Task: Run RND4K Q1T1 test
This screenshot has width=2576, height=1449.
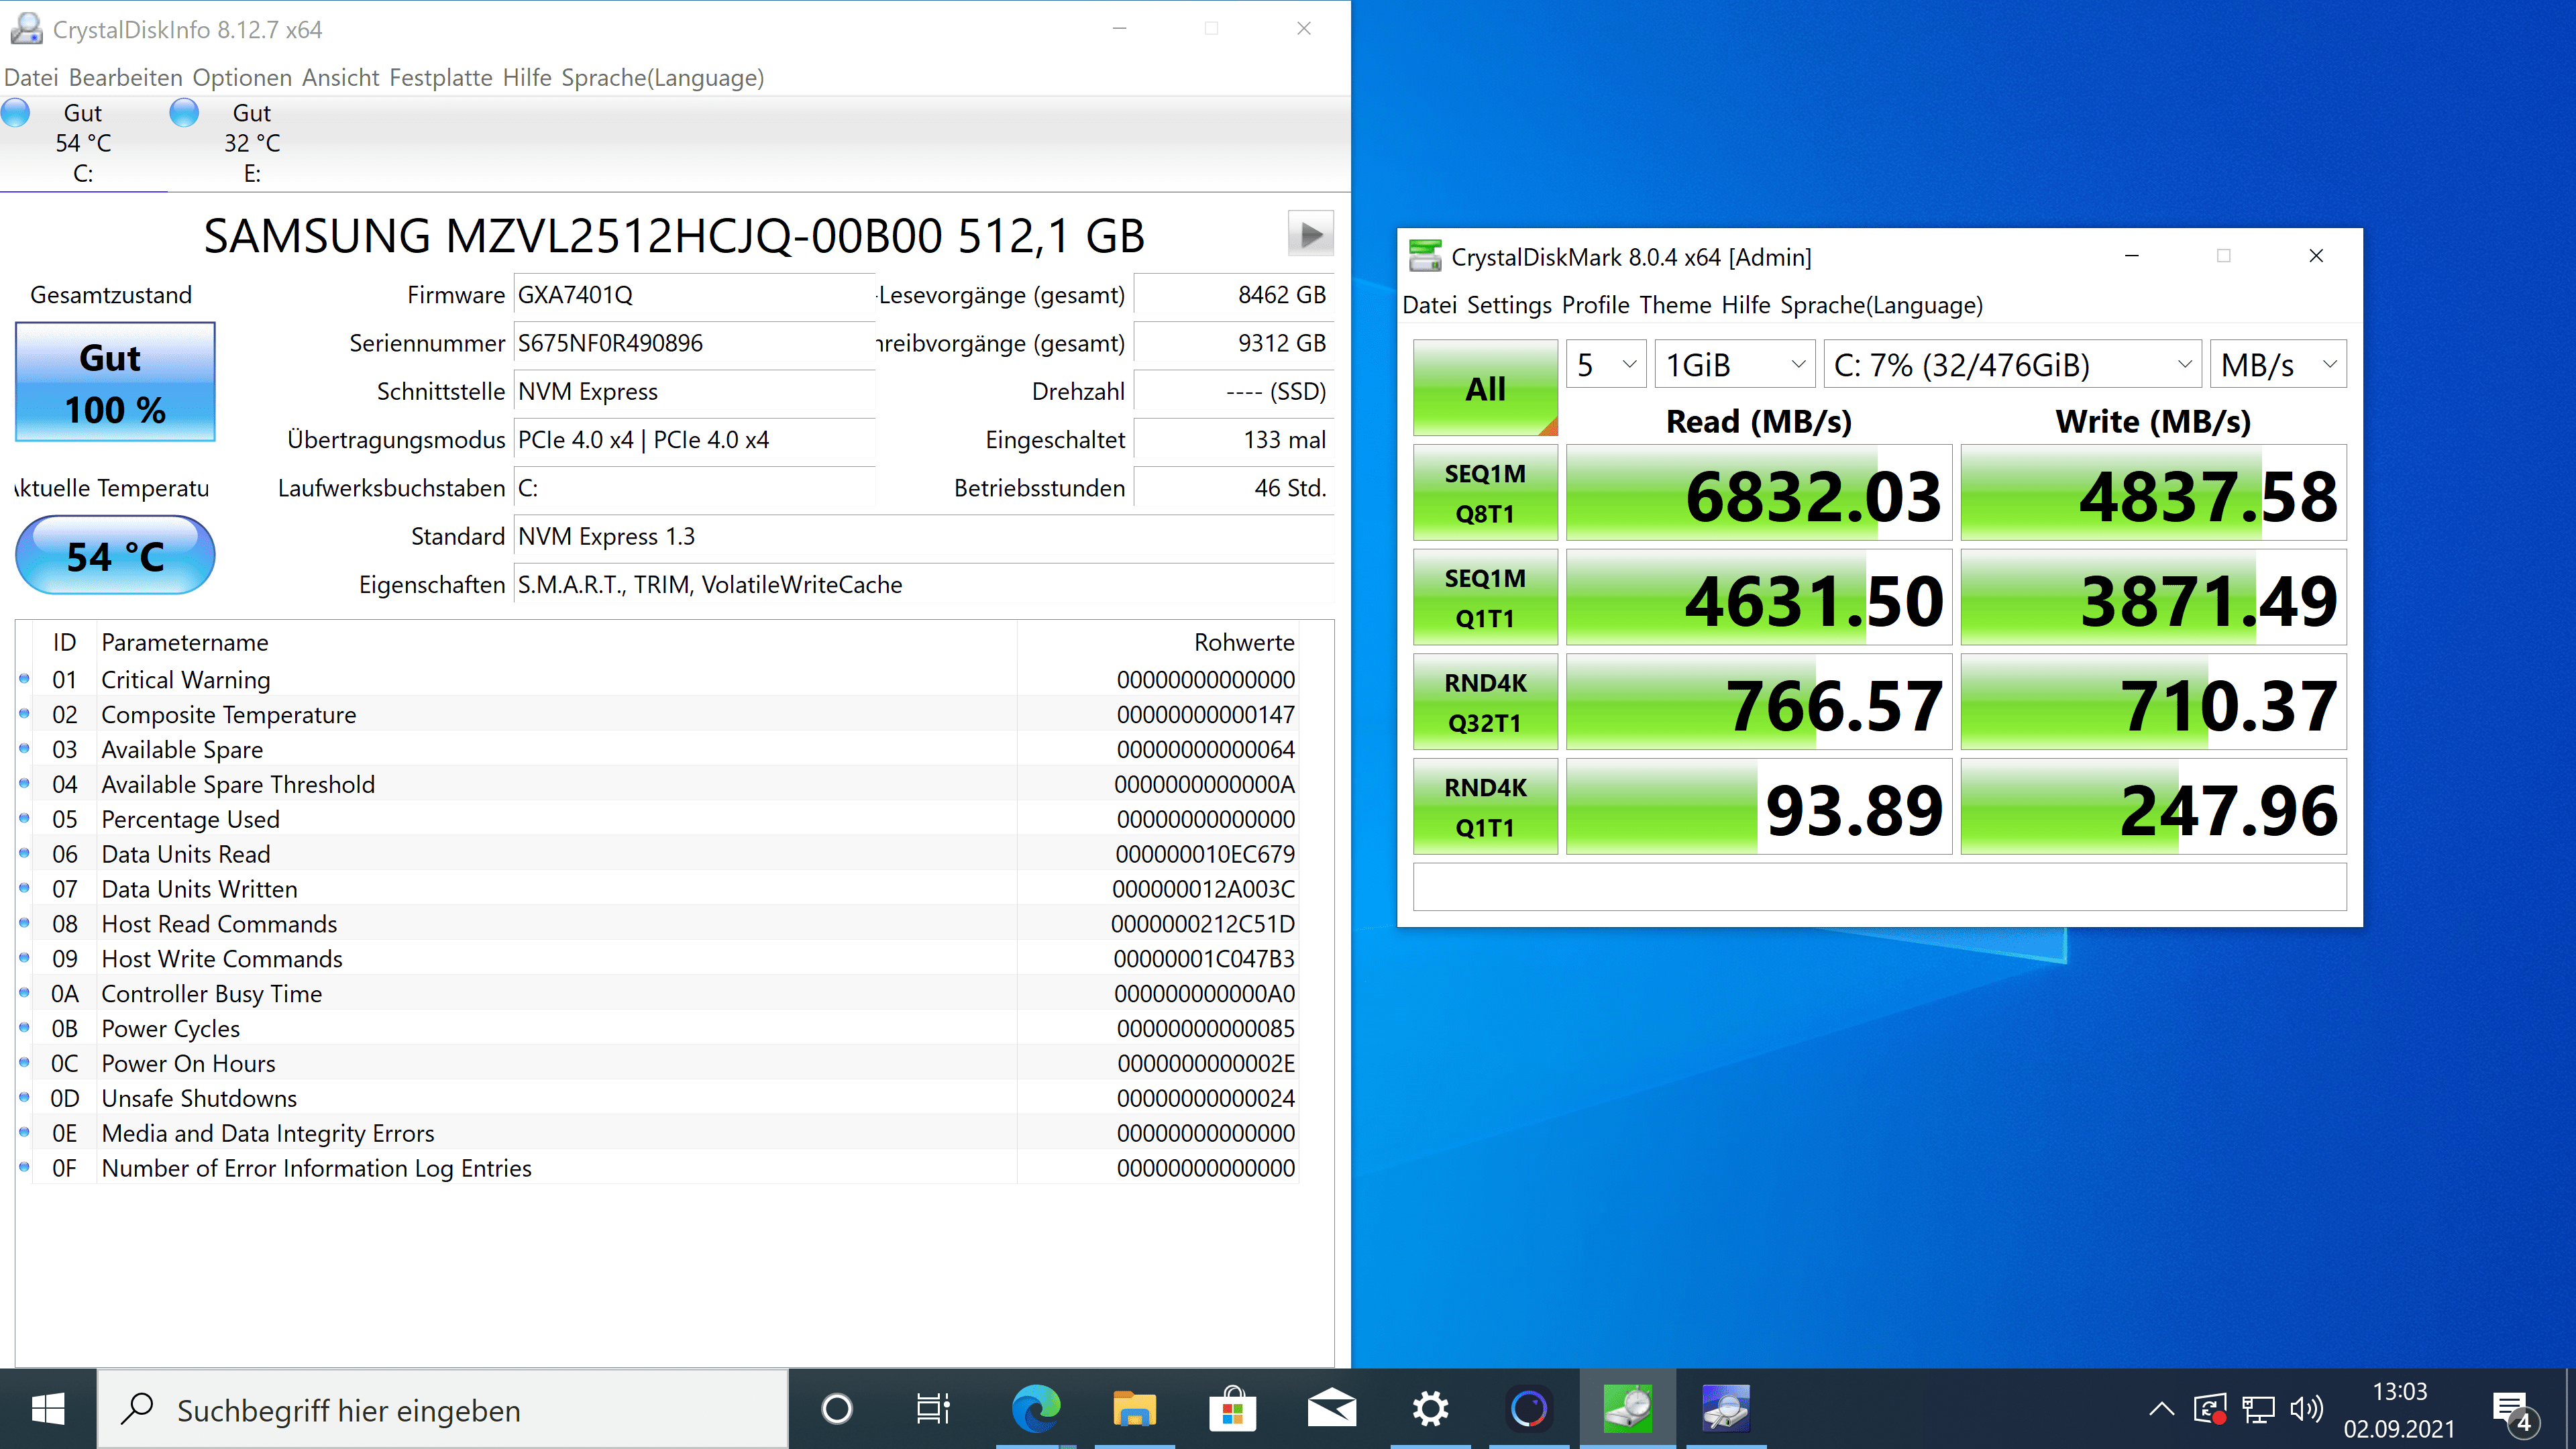Action: (1485, 806)
